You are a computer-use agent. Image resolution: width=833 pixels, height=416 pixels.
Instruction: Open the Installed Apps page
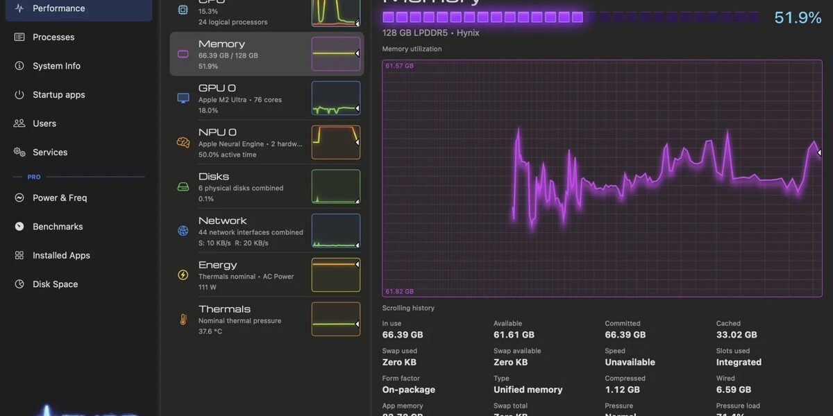point(61,255)
